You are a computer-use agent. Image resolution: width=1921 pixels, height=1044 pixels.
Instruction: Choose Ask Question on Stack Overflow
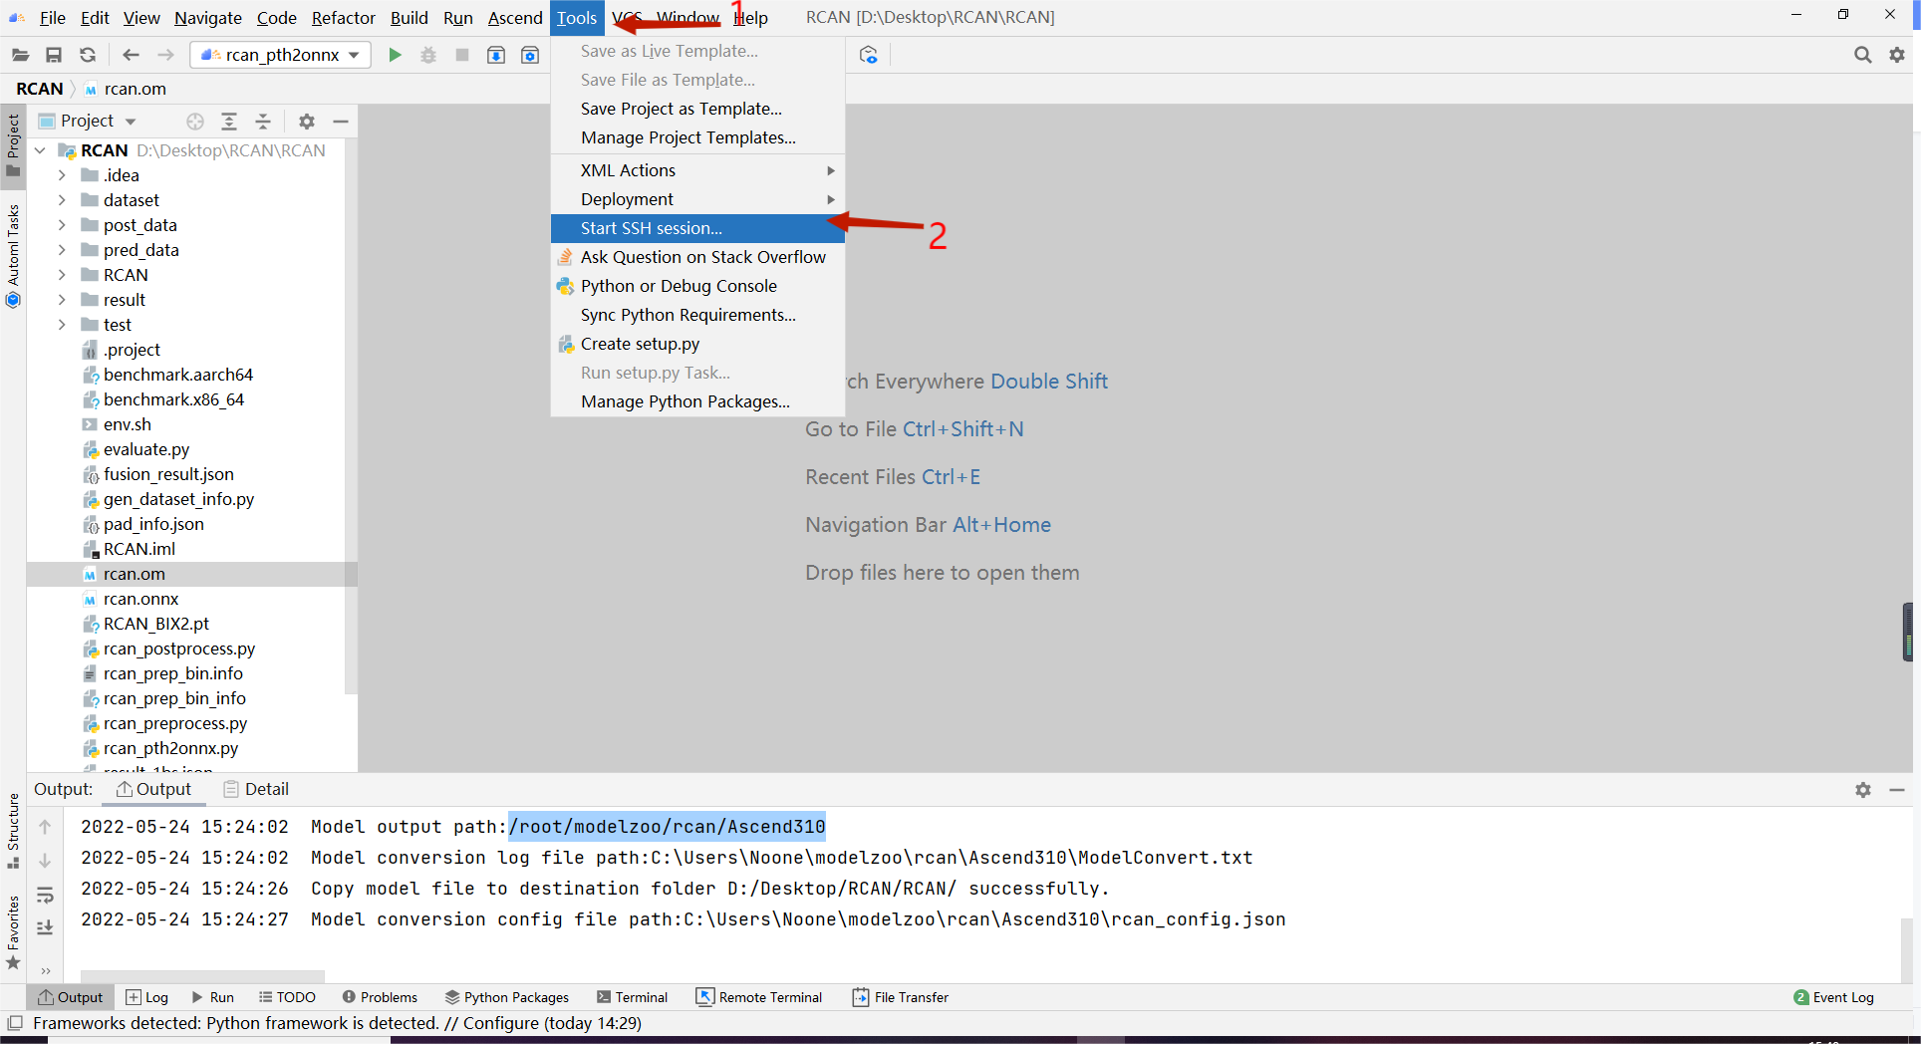[x=697, y=257]
